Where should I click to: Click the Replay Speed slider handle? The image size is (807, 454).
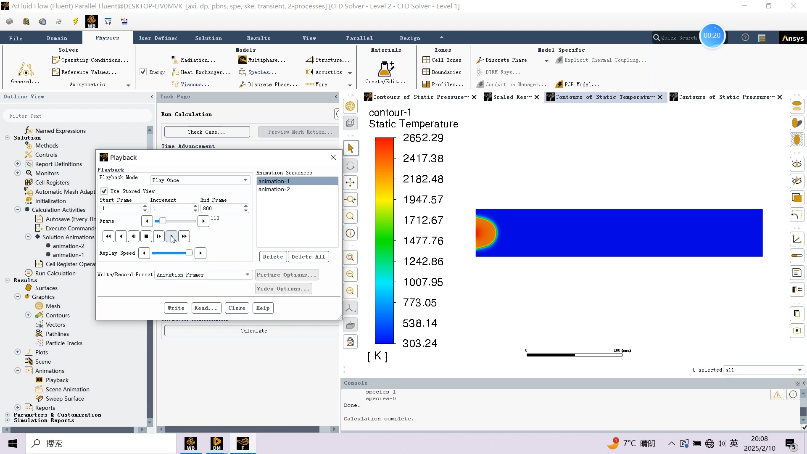pyautogui.click(x=189, y=253)
